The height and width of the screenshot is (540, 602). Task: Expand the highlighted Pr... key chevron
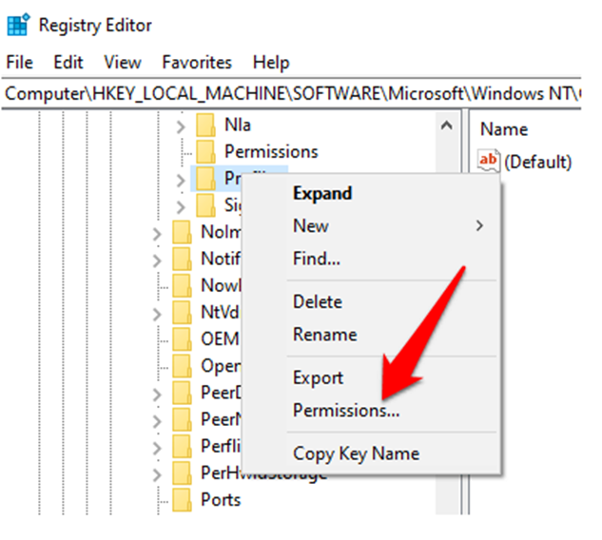pos(181,180)
